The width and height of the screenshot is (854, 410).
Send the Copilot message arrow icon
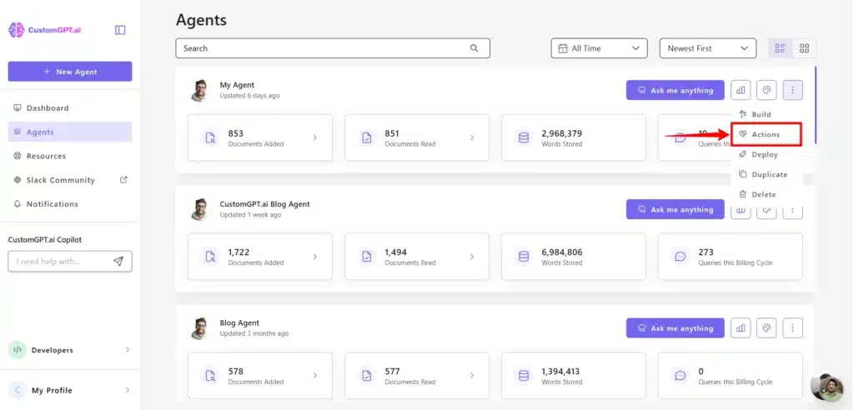click(118, 262)
